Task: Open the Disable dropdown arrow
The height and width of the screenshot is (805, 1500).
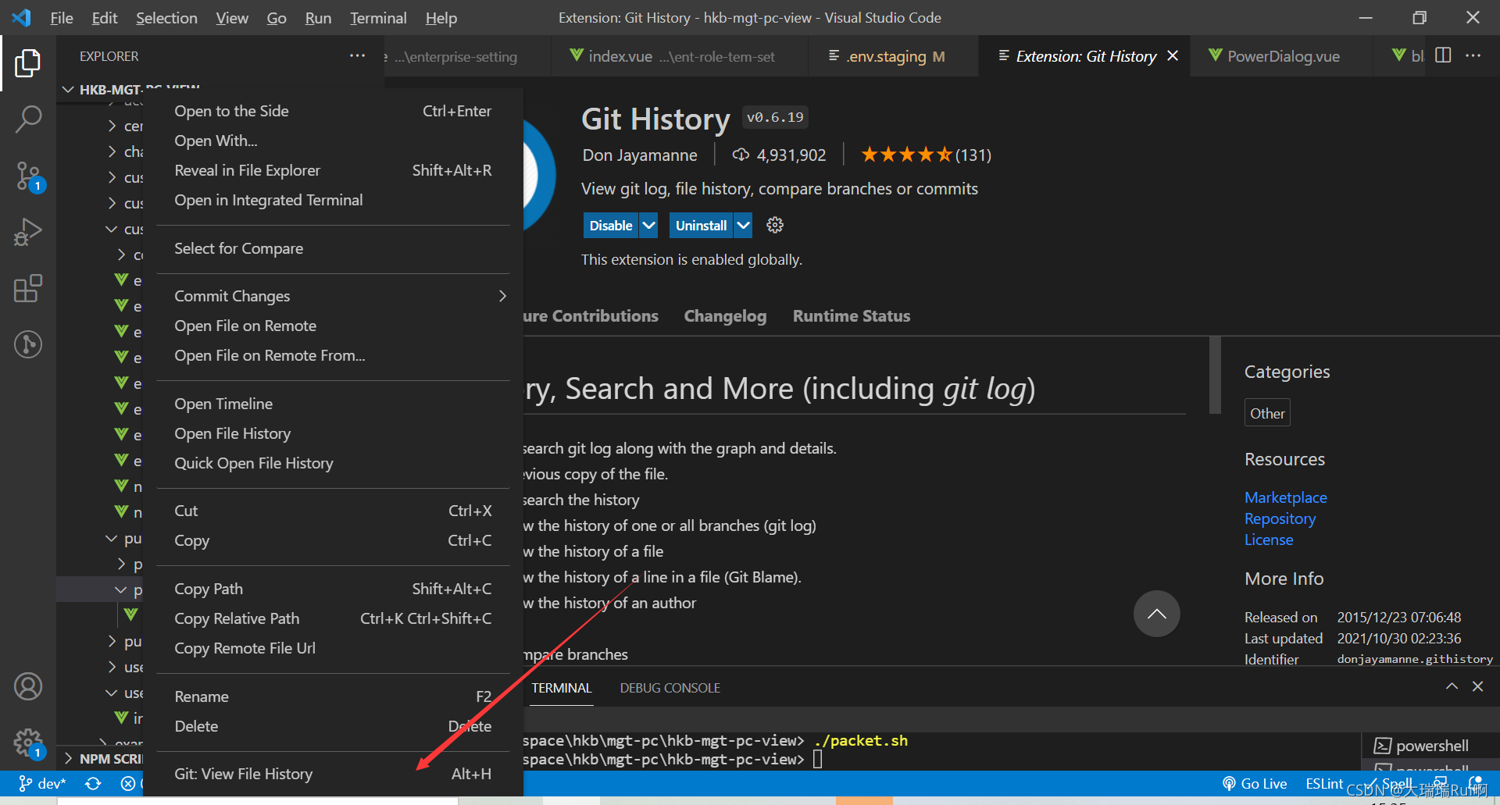Action: (649, 225)
